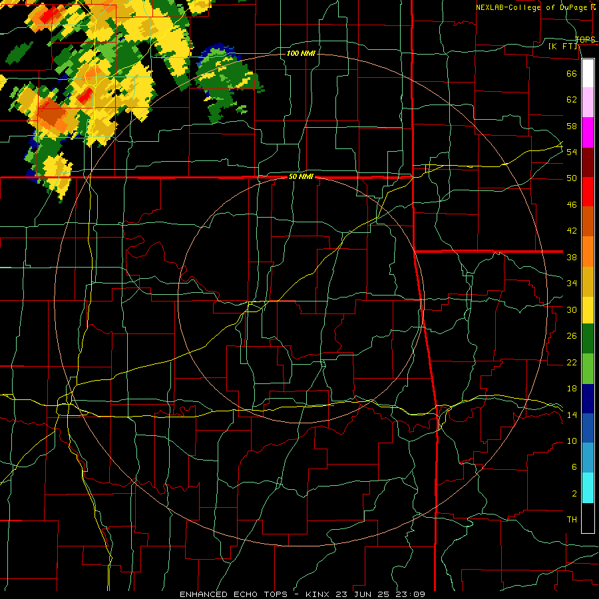Viewport: 599px width, 599px height.
Task: Click legend value "26"
Action: [x=572, y=336]
